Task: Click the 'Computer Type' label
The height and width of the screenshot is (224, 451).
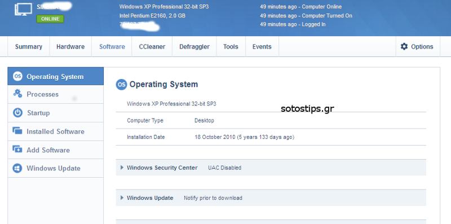Action: (x=145, y=121)
